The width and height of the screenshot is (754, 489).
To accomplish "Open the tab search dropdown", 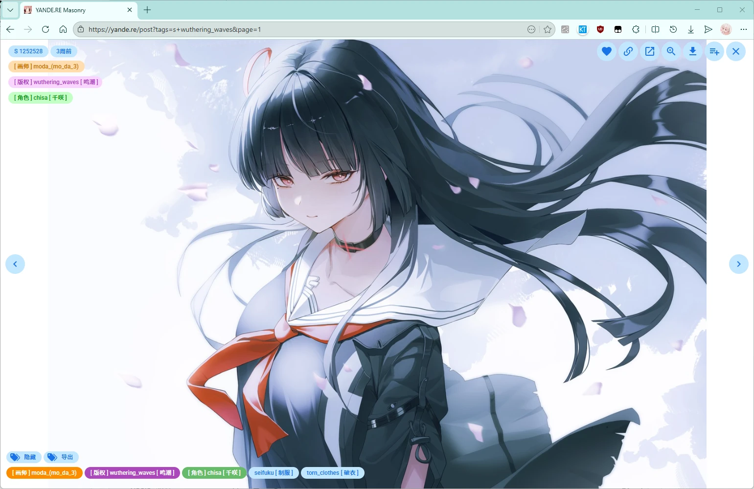I will coord(10,10).
